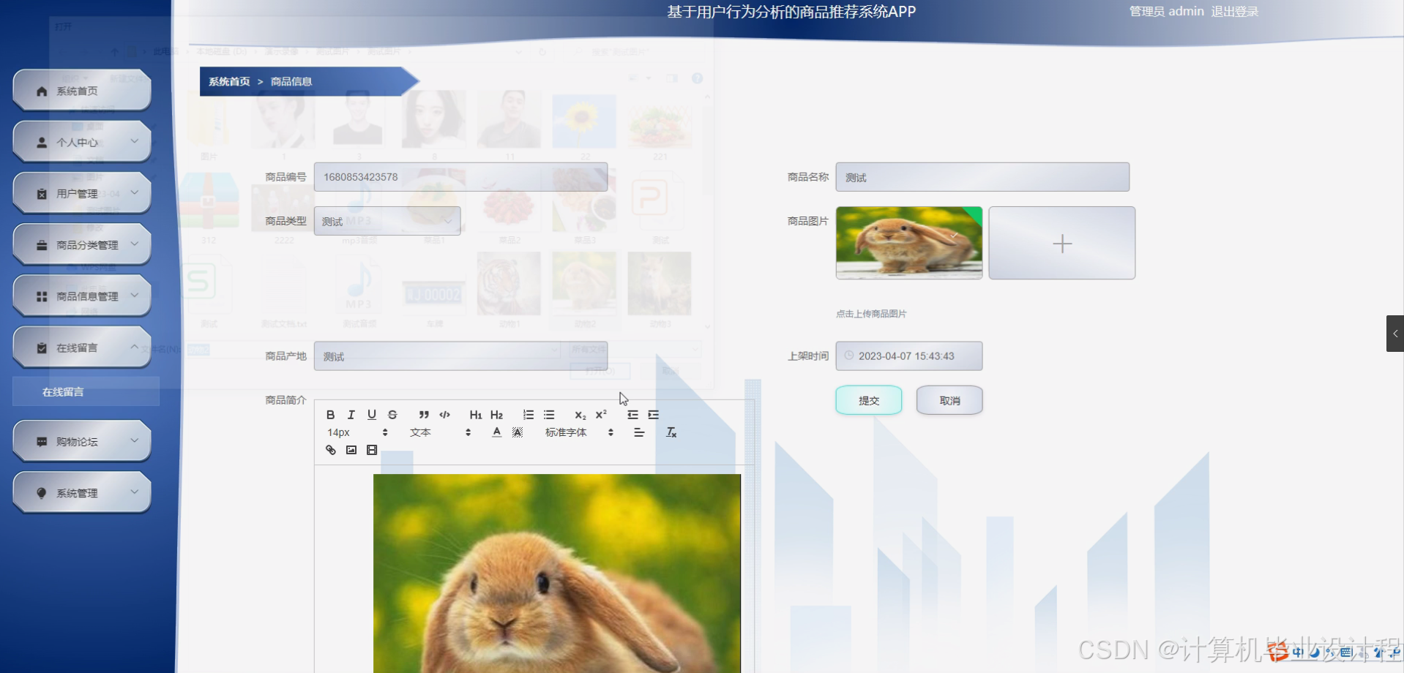The image size is (1404, 673).
Task: Click the clock icon in 上架时间 field
Action: (849, 356)
